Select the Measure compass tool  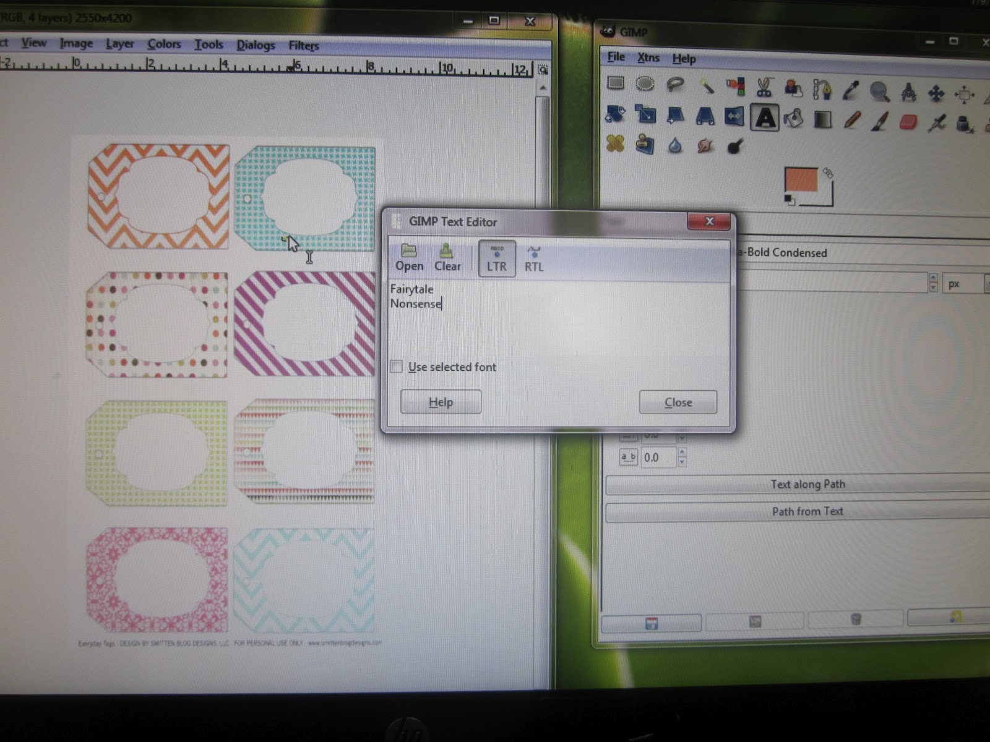coord(908,93)
